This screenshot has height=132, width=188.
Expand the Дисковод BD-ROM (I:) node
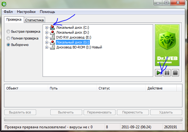[47, 47]
